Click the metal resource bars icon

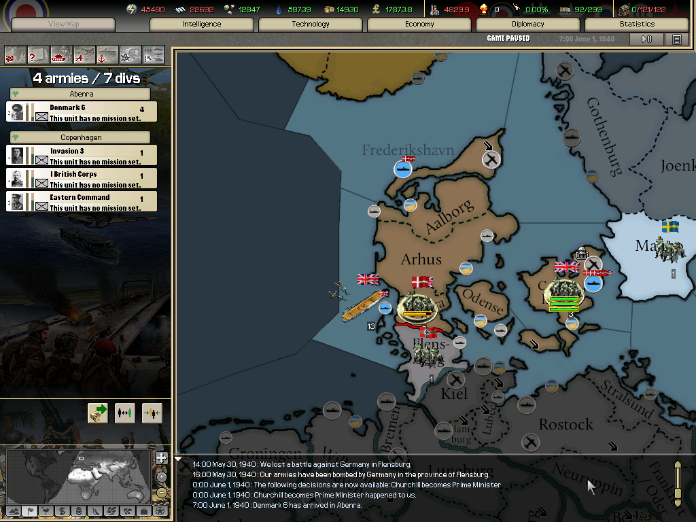(x=180, y=10)
